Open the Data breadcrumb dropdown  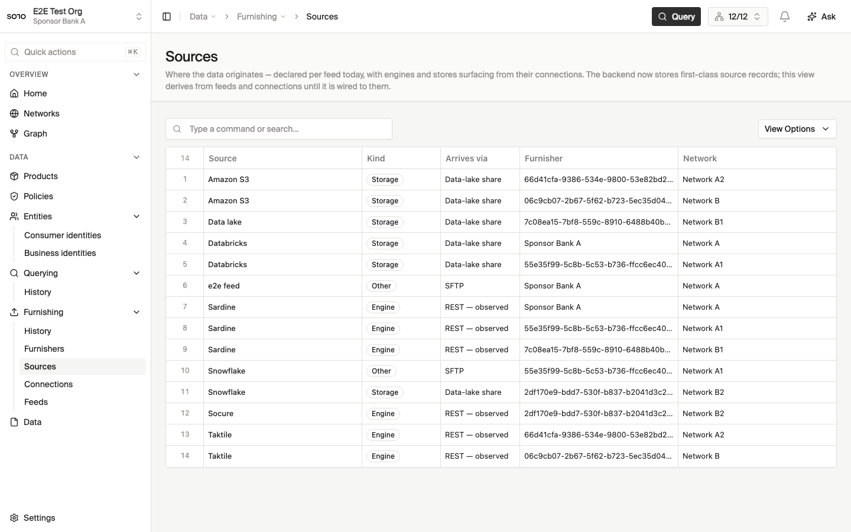pyautogui.click(x=203, y=17)
